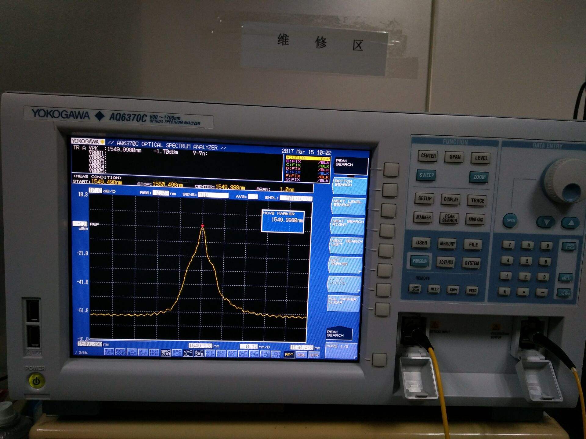The image size is (586, 439).
Task: Open the SMPL sampling points field
Action: click(296, 198)
